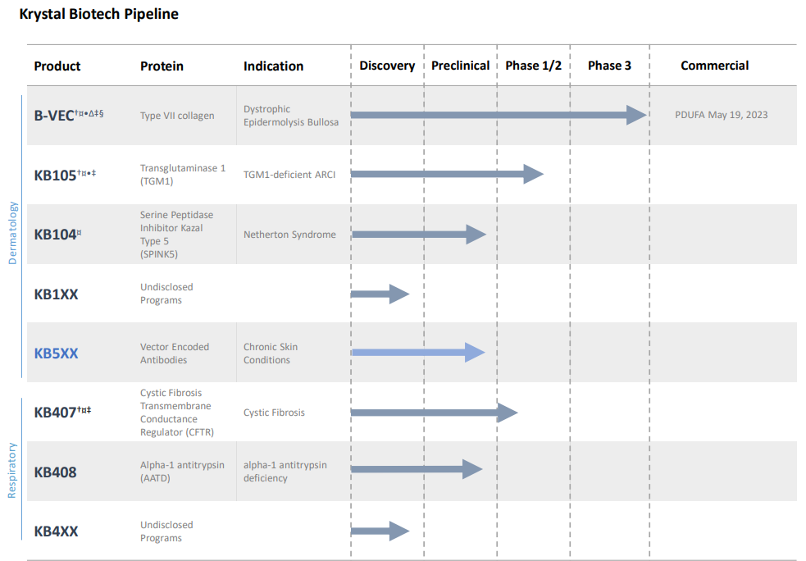Click the Netherton Syndrome indication
Screen dimensions: 806x561
click(289, 235)
